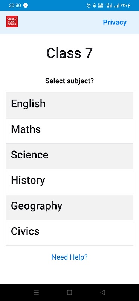This screenshot has width=139, height=301.
Task: Tap the Class 7 heading
Action: (69, 53)
